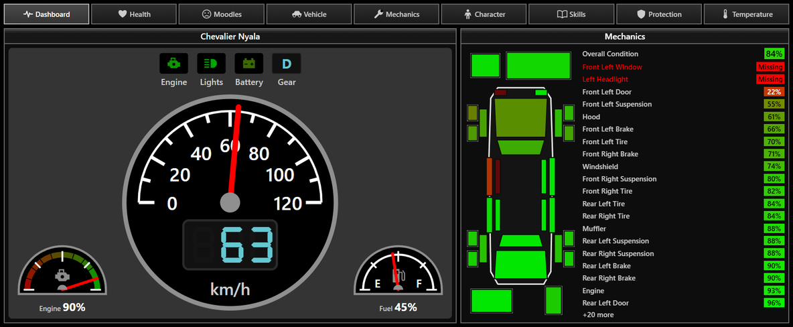This screenshot has width=793, height=327.
Task: Click the digital speed readout 63
Action: tap(230, 245)
